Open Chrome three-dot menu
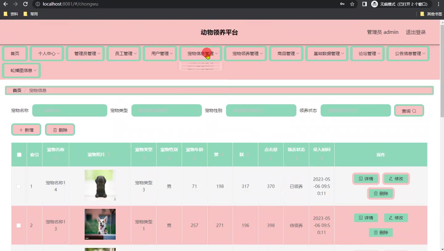Image resolution: width=444 pixels, height=251 pixels. click(x=438, y=4)
